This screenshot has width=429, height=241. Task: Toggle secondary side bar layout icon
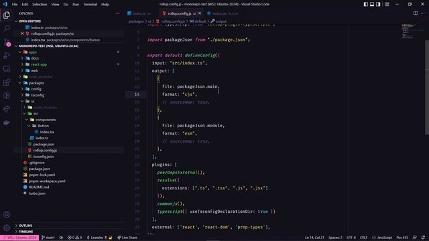(378, 4)
